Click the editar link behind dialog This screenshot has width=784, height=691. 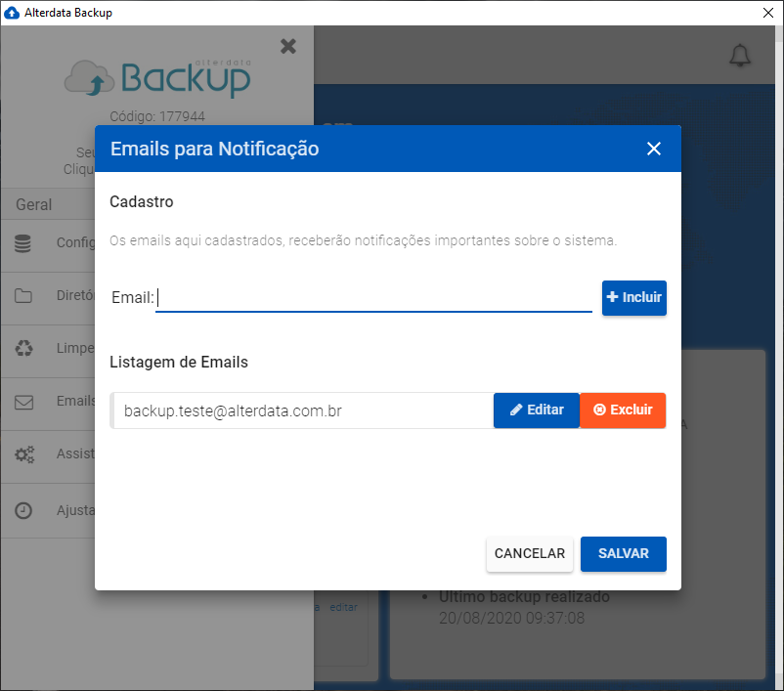343,607
